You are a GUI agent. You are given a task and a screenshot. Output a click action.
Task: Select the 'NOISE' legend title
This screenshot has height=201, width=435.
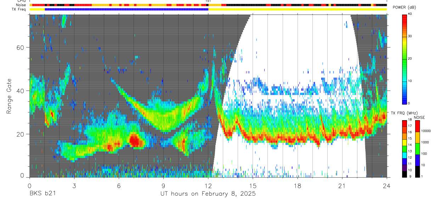point(420,117)
